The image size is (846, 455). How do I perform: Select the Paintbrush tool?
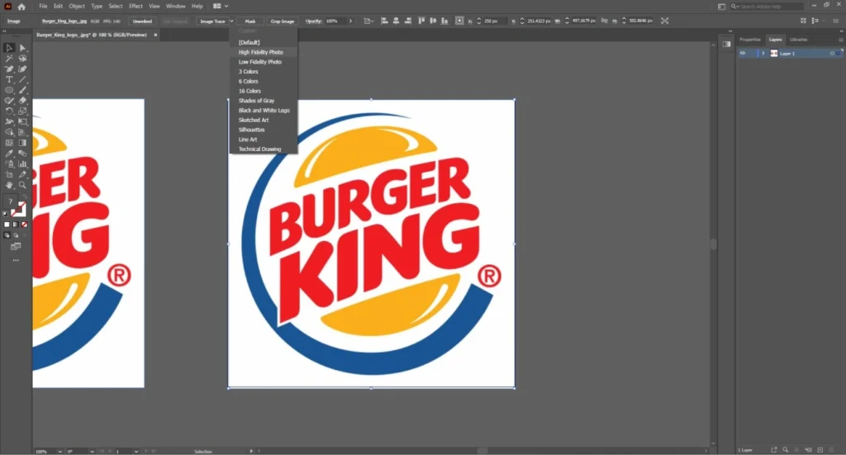click(22, 90)
